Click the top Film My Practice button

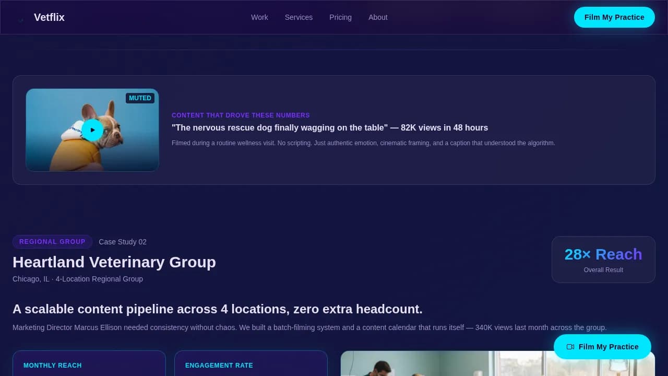click(x=614, y=17)
